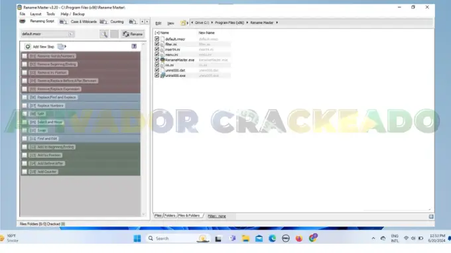
Task: Enable step 05 Remove/Replace Expression
Action: (25, 89)
